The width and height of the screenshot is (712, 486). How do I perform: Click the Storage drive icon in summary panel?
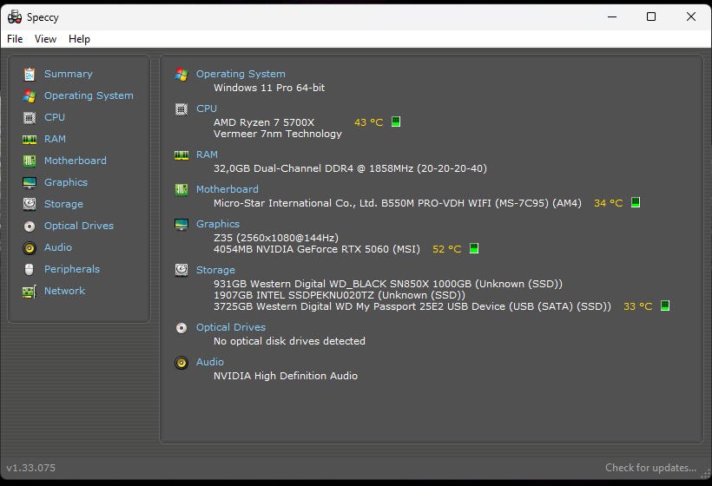tap(181, 270)
